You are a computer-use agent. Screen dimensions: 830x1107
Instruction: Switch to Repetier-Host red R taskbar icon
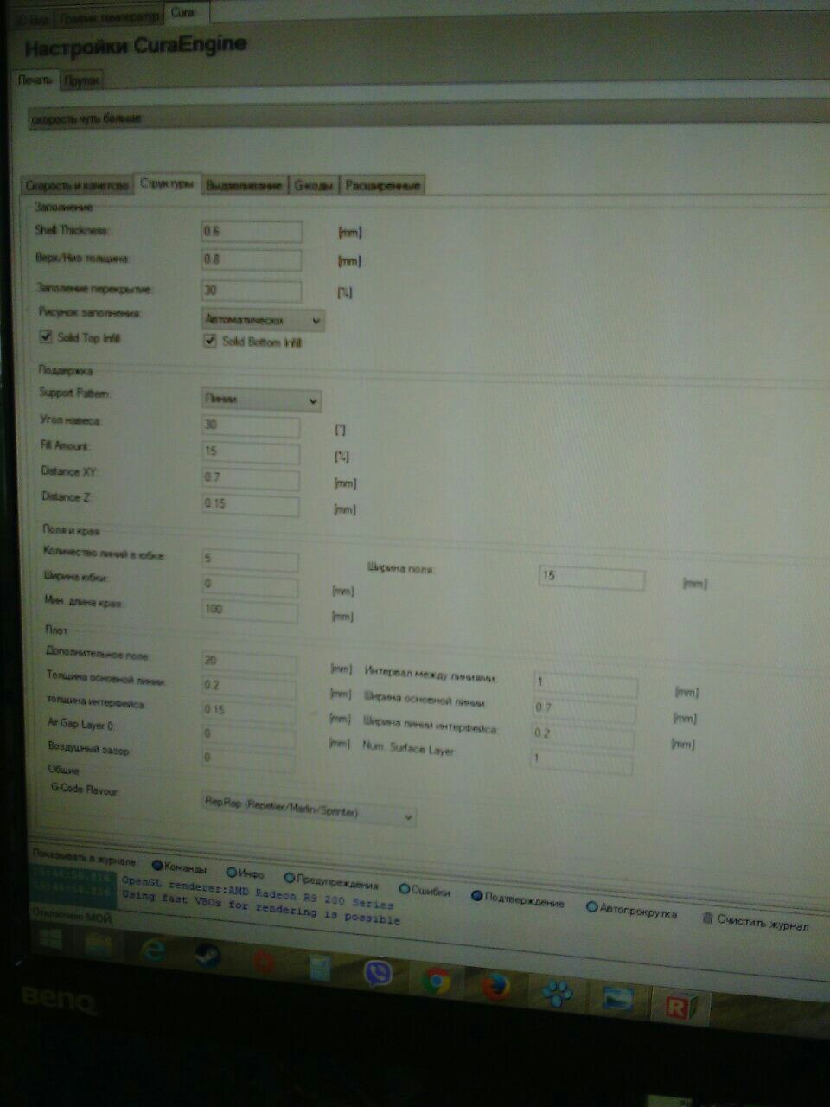click(x=680, y=1006)
